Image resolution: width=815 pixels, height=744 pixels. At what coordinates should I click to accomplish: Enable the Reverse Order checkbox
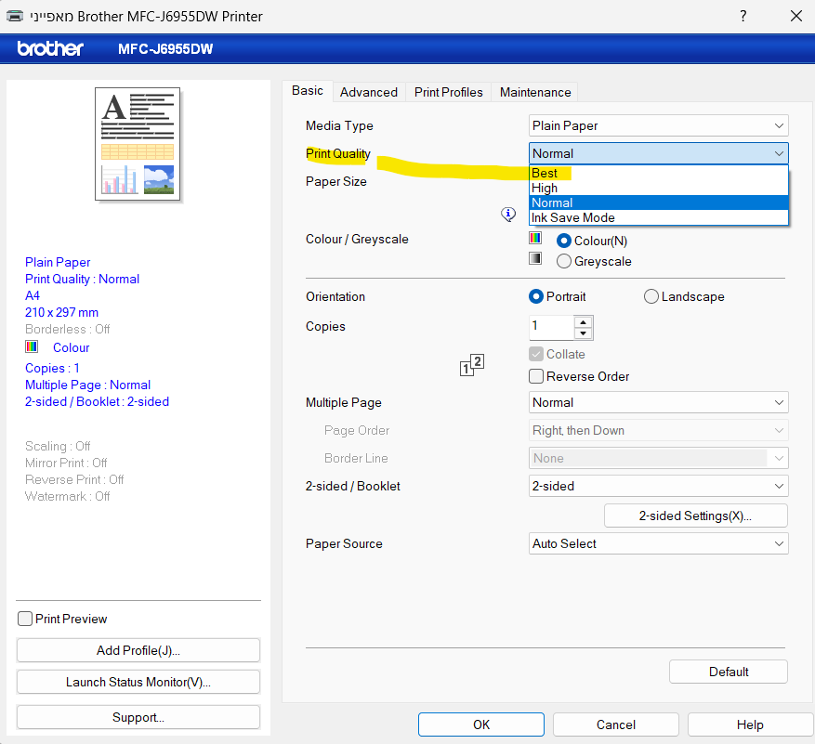pos(536,376)
